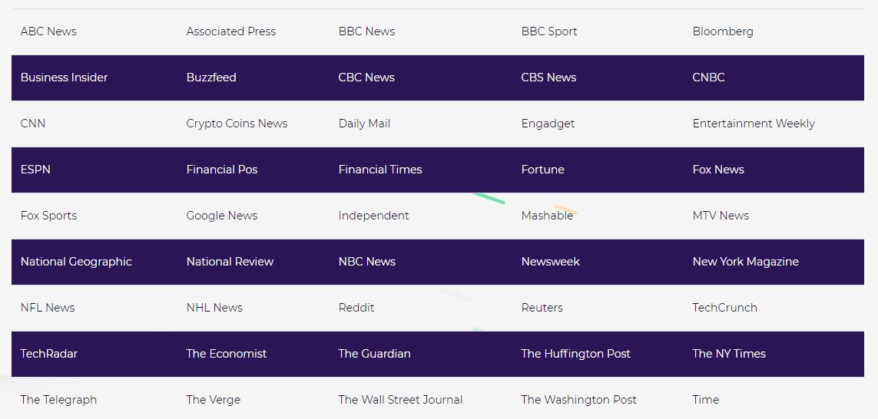
Task: Choose BBC Sport from the table
Action: pyautogui.click(x=548, y=31)
